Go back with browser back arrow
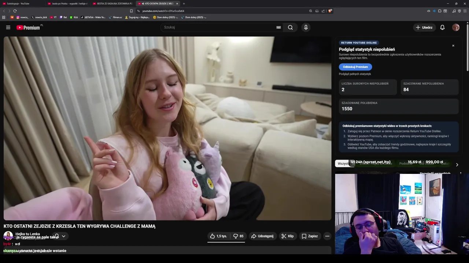This screenshot has width=469, height=263. pyautogui.click(x=3, y=11)
